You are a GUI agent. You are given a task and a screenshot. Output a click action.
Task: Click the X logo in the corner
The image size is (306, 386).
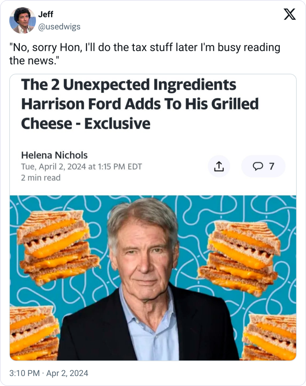(290, 14)
